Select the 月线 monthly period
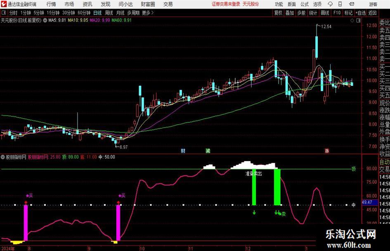 coord(120,13)
